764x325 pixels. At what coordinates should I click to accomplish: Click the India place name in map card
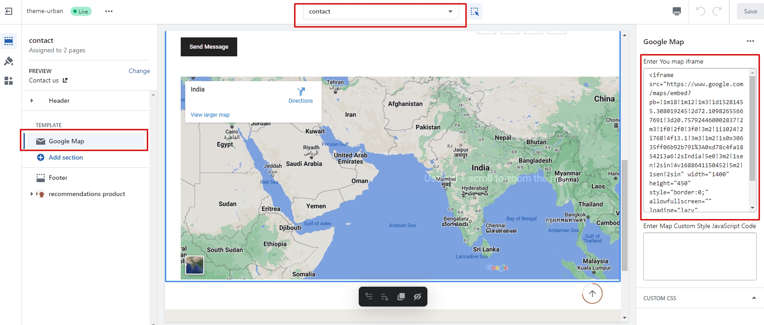197,89
